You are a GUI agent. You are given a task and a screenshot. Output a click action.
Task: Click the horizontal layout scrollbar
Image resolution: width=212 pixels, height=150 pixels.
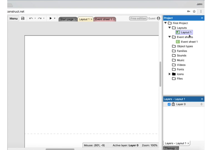tap(60, 149)
